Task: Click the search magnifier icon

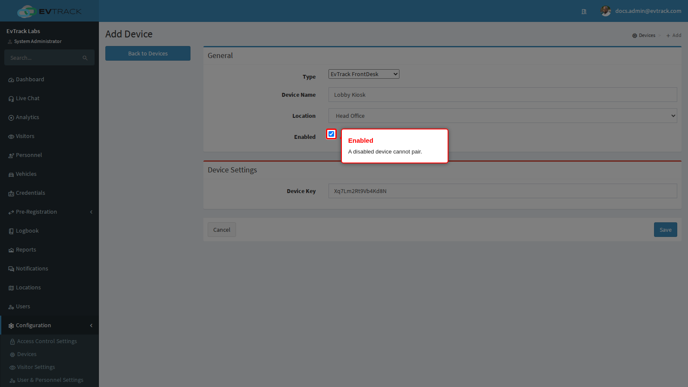Action: pos(85,58)
